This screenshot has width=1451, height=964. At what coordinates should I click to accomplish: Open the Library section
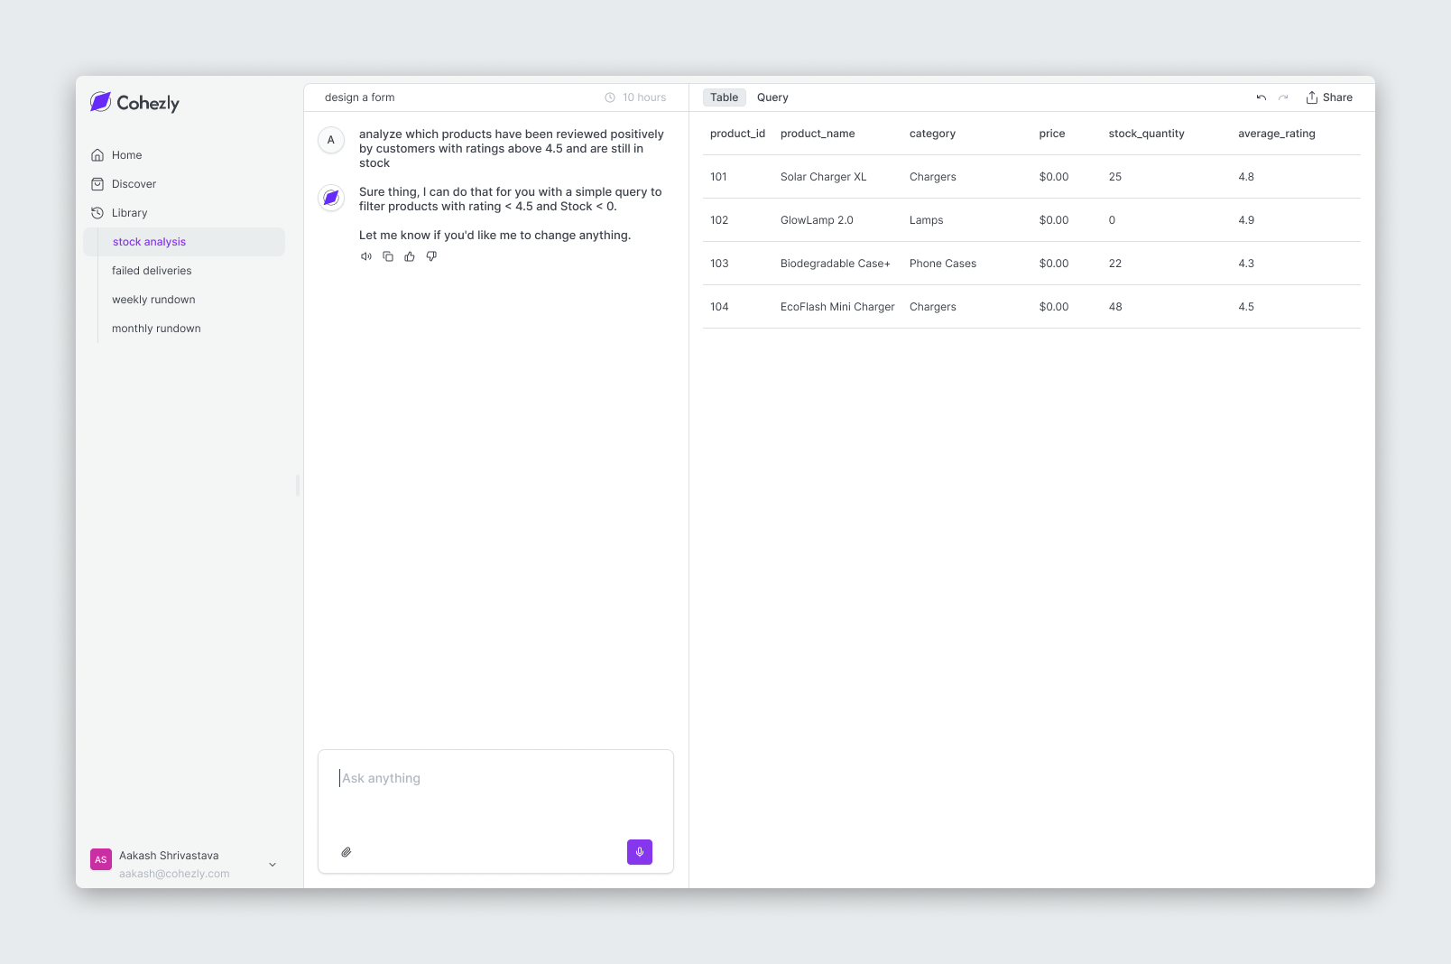pos(129,212)
